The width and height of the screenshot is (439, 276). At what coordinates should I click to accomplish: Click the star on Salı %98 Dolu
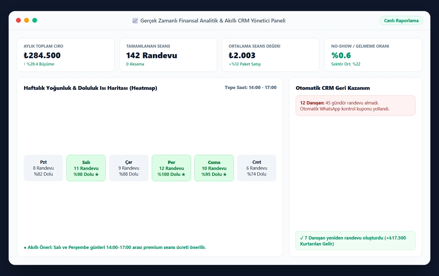(x=97, y=174)
